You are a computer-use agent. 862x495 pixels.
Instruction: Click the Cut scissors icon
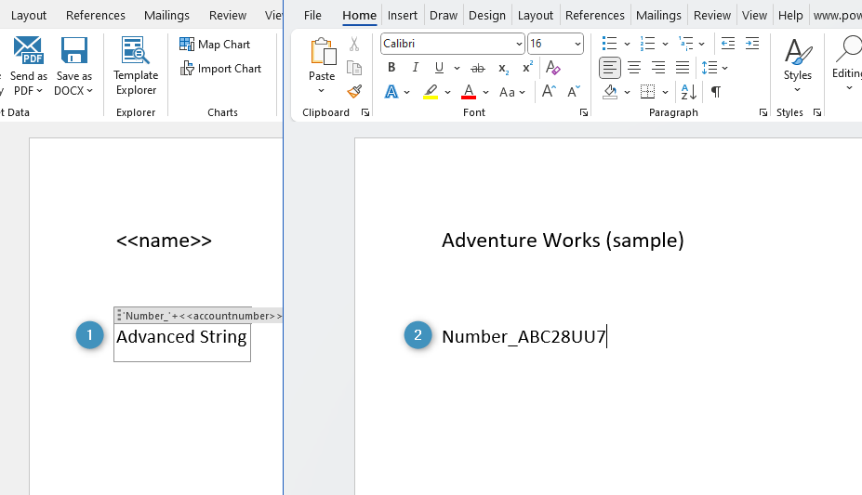click(354, 44)
